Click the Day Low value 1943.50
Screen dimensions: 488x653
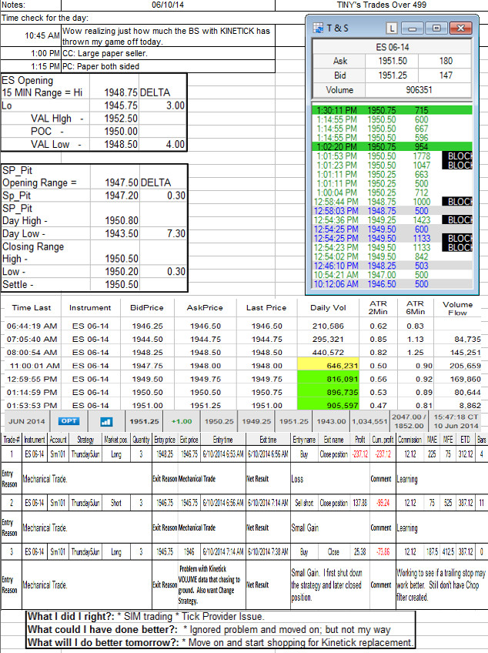[121, 233]
